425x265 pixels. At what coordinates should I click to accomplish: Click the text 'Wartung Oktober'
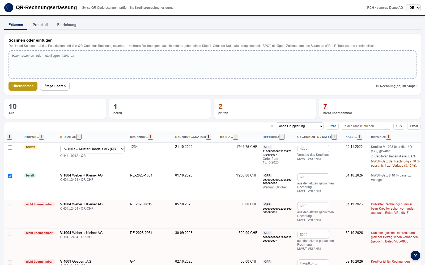coord(275,187)
